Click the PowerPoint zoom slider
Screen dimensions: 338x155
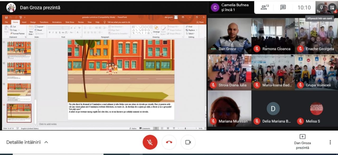pos(185,129)
